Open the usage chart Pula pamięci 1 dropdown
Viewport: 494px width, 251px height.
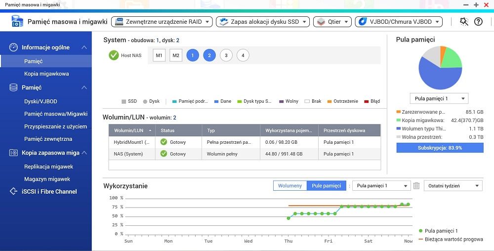381,186
